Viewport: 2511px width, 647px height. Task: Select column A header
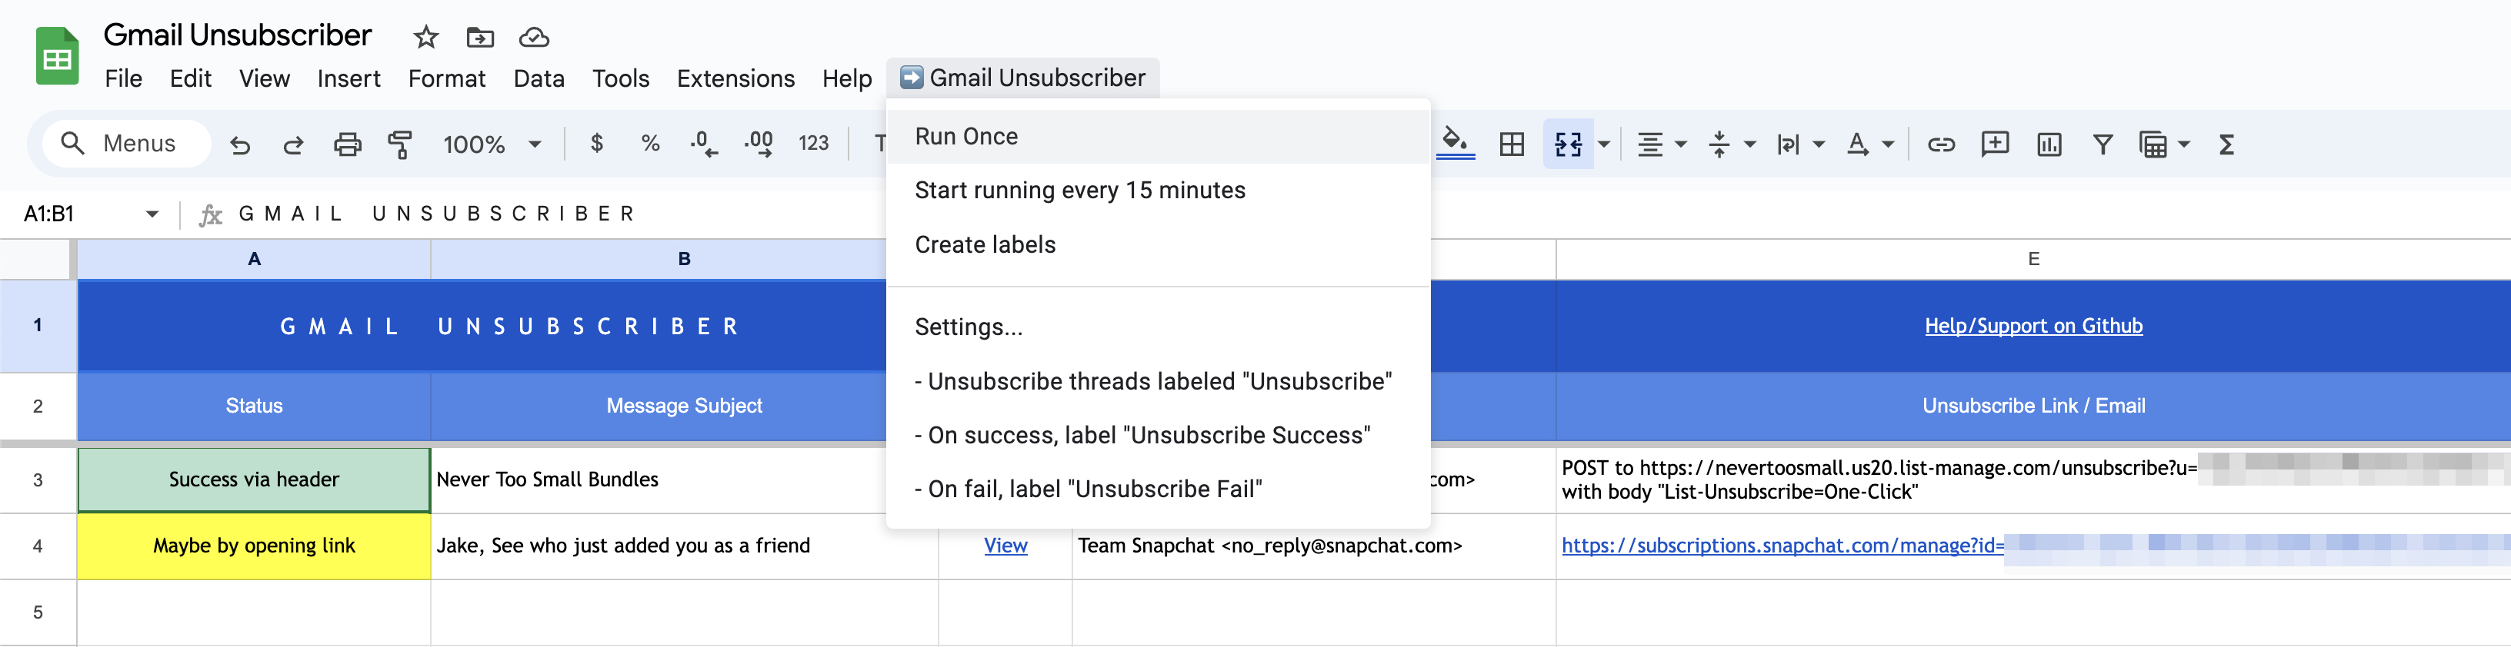tap(255, 259)
